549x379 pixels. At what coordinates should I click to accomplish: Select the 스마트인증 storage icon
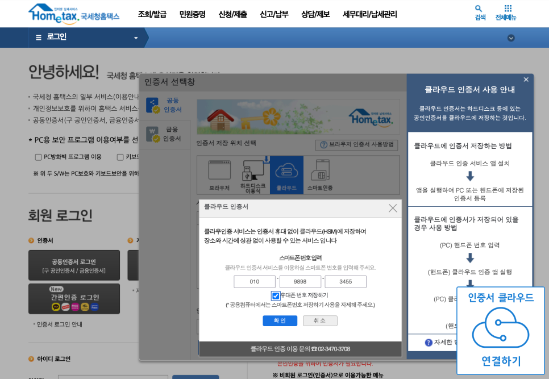(x=320, y=175)
